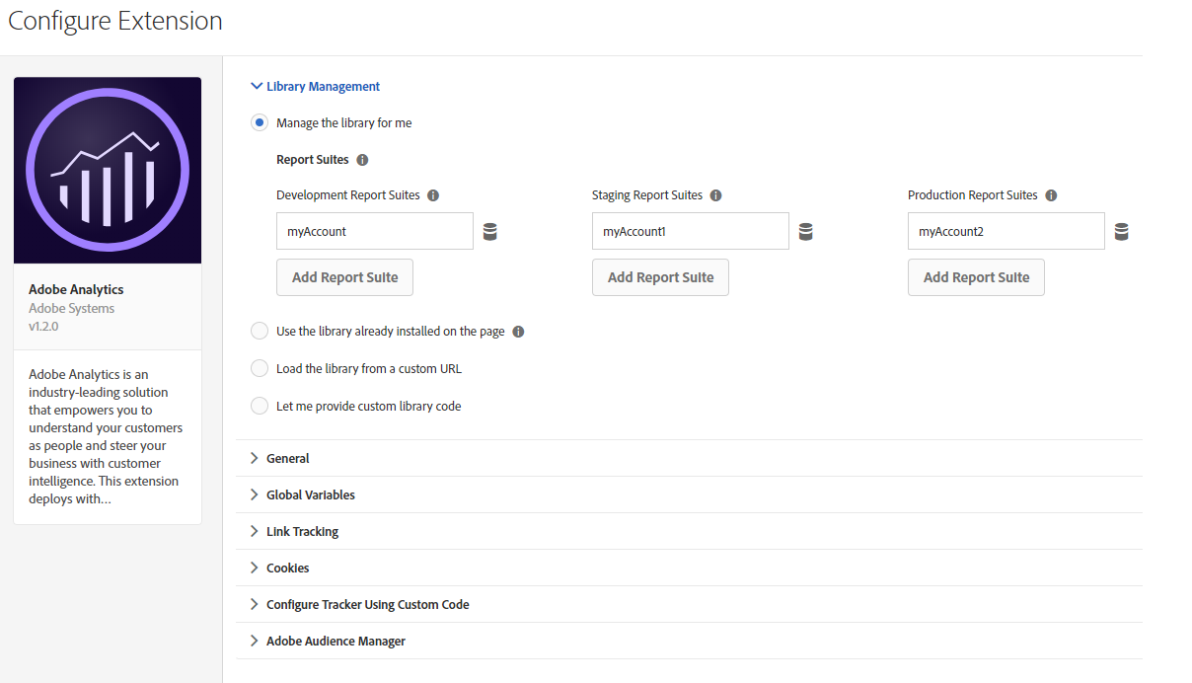
Task: Click the info icon next to Staging Report Suites
Action: click(x=716, y=195)
